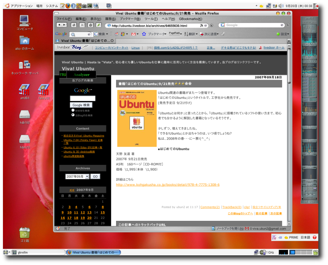Click the TrackBack(0) link
The height and width of the screenshot is (265, 328).
coord(232,207)
